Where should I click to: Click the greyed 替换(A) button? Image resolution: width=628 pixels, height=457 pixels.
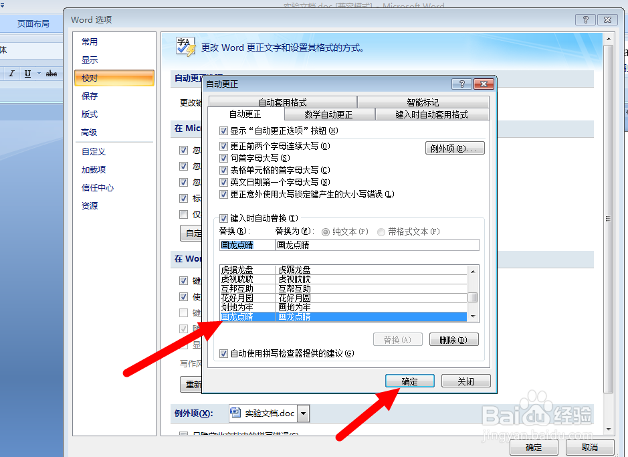pos(397,340)
